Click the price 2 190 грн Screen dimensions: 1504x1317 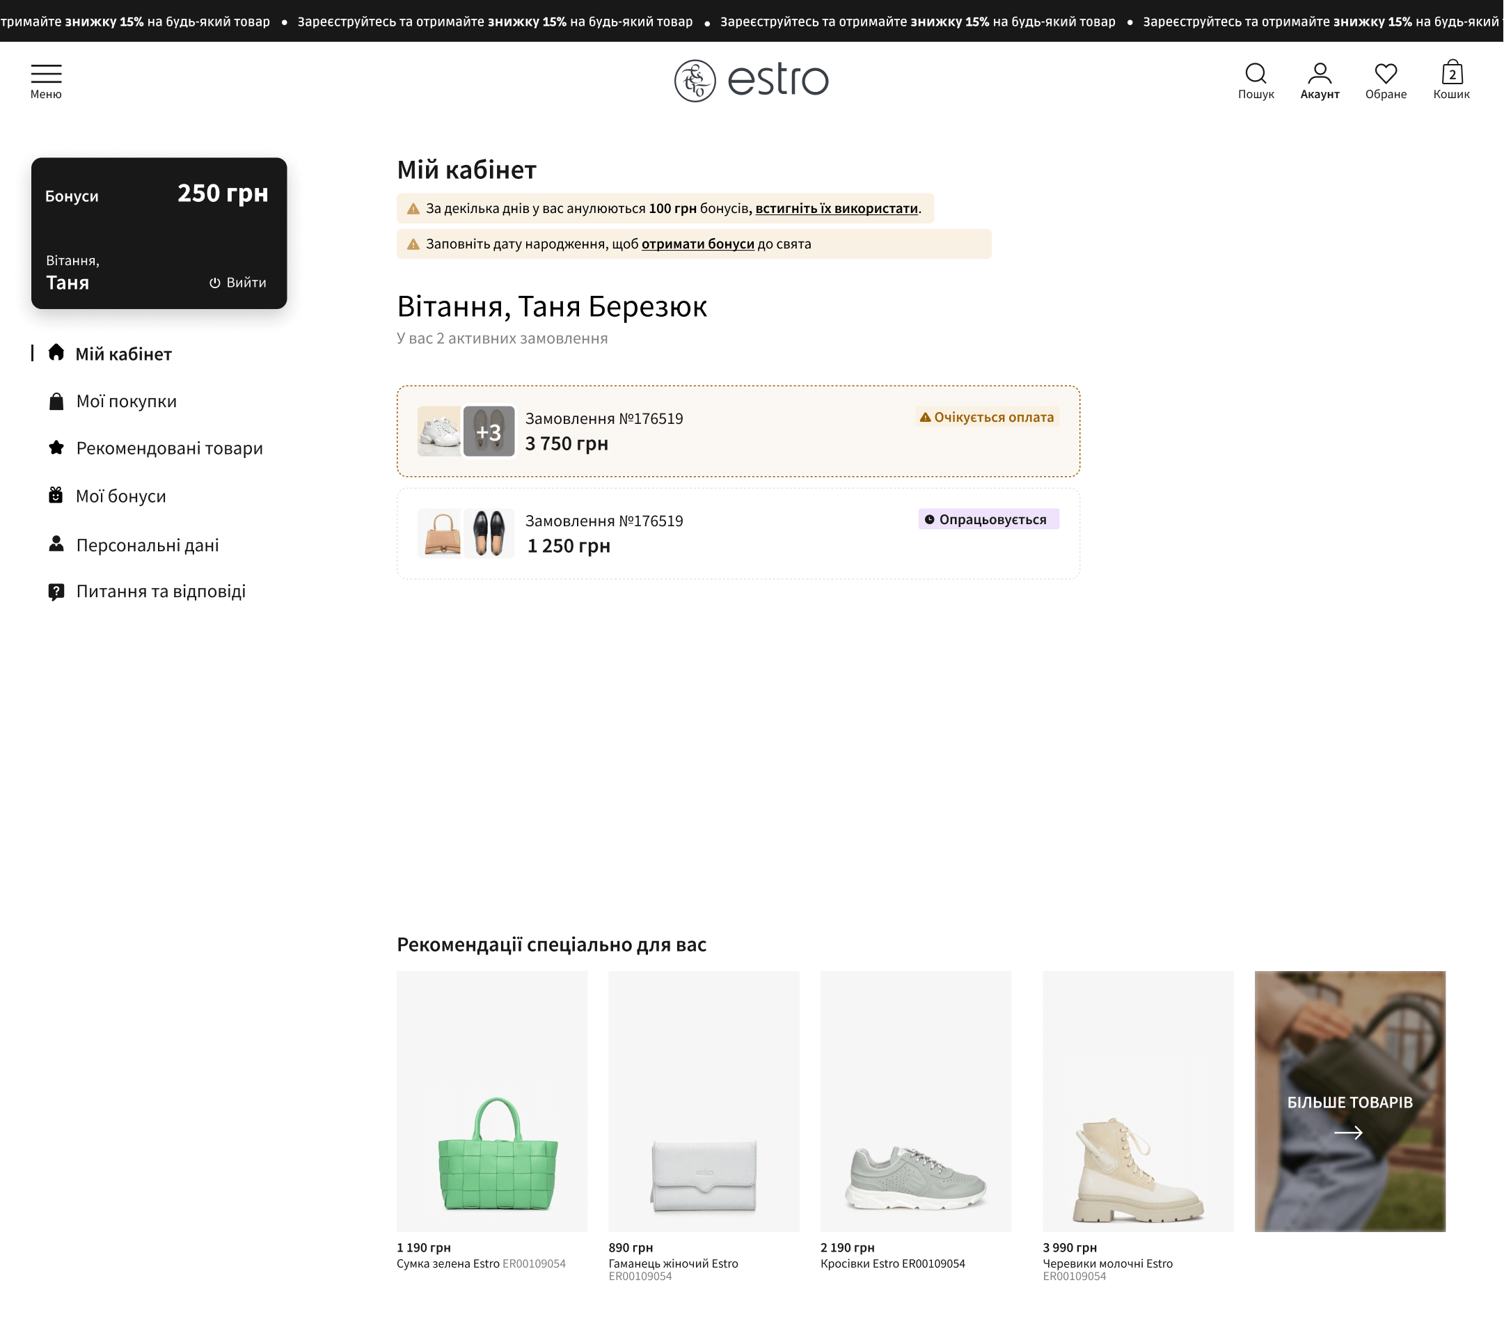847,1248
